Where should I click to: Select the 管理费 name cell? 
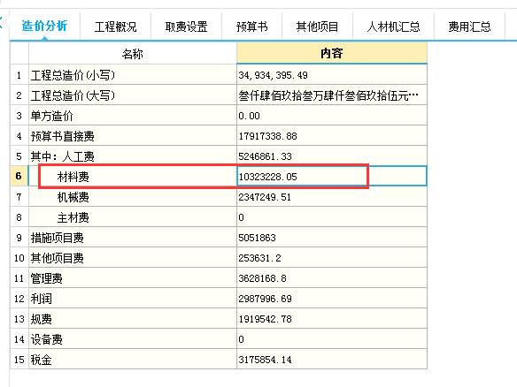coord(133,278)
